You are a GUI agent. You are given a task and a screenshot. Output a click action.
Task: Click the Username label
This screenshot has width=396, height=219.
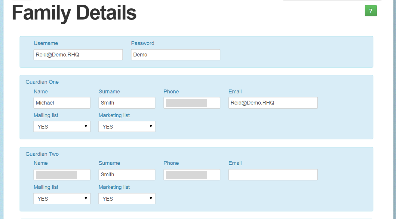click(x=46, y=43)
